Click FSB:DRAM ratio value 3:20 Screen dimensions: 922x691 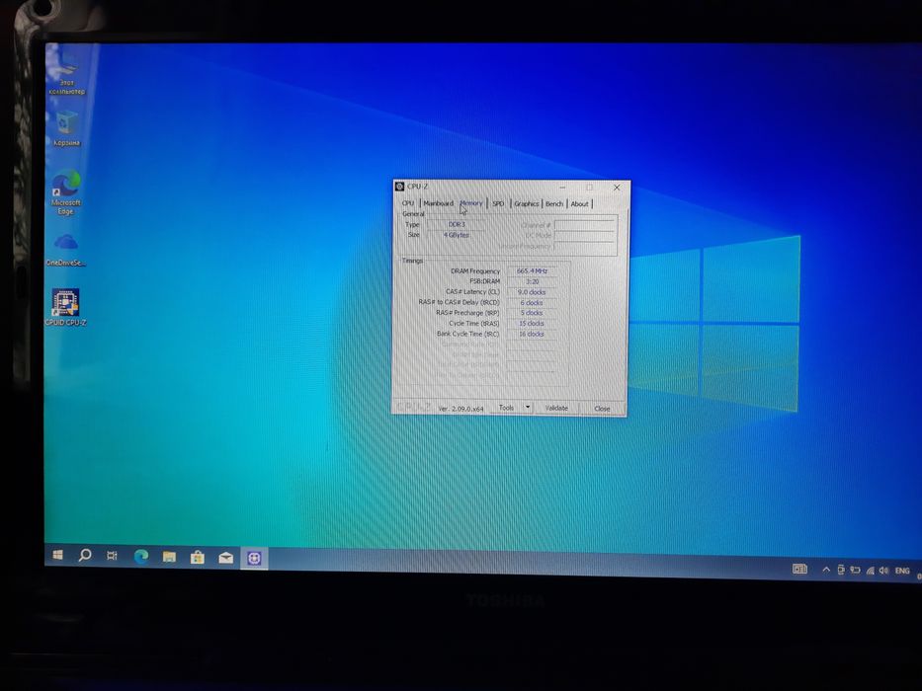(x=532, y=281)
